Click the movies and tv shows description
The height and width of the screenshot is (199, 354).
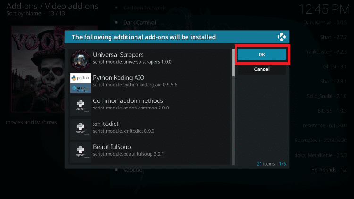pyautogui.click(x=31, y=122)
